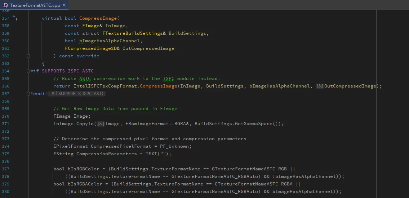Click the SUPPORTS_ISPC_ASTC macro on line 364

click(x=68, y=71)
